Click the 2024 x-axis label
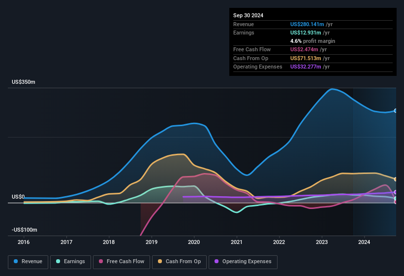The width and height of the screenshot is (404, 276). pos(364,242)
